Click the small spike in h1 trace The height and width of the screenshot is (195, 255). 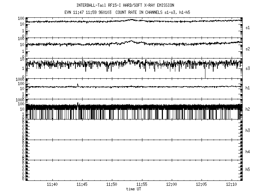click(78, 85)
